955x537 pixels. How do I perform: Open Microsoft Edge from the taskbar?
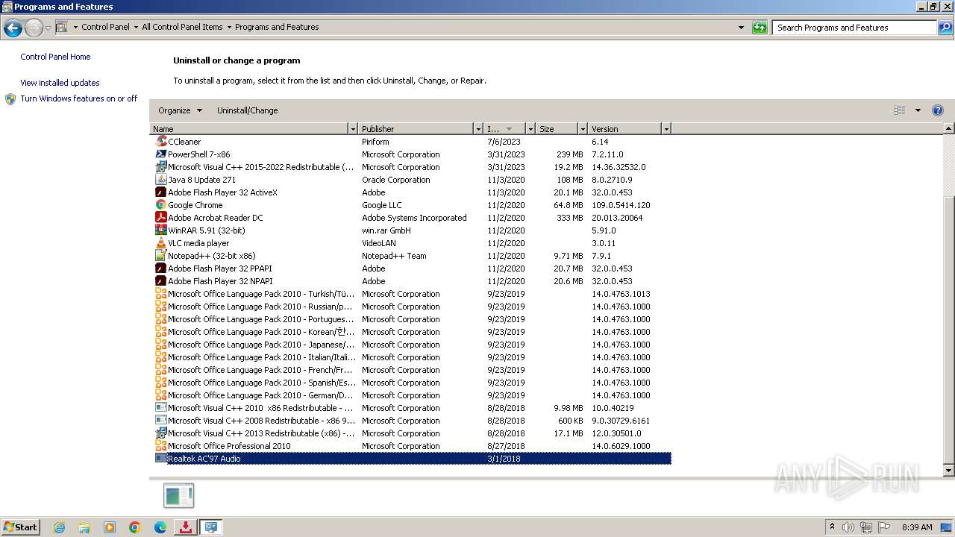[x=160, y=527]
